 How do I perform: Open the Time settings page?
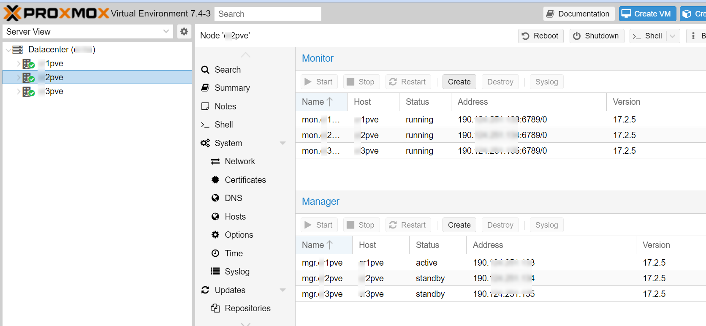(234, 253)
